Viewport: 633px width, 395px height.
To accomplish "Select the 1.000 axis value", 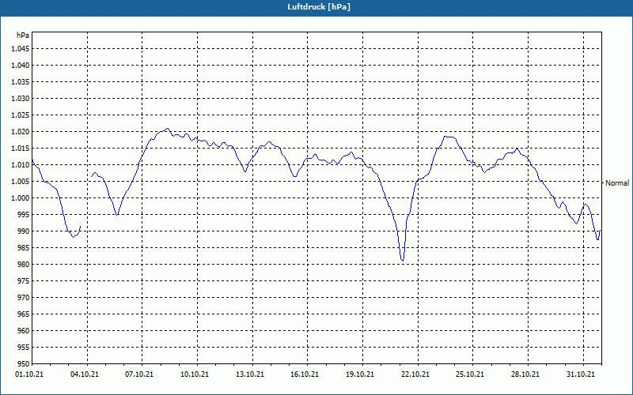I will (x=21, y=198).
